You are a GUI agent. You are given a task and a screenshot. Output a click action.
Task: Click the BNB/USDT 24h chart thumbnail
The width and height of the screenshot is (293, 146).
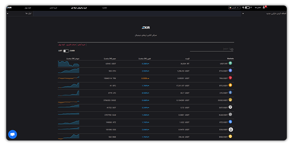69,137
